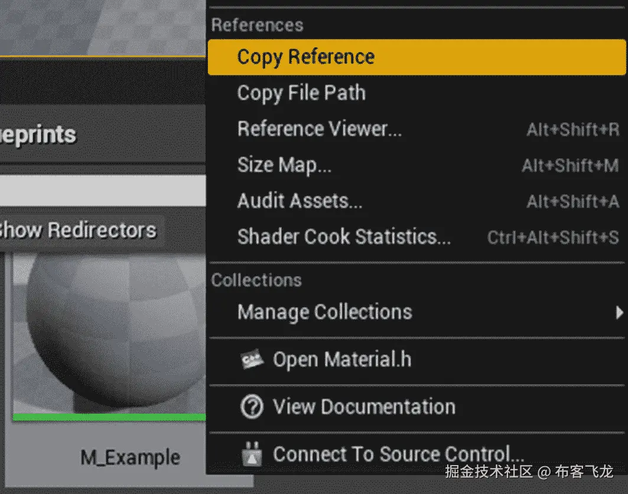The width and height of the screenshot is (628, 494).
Task: Click the partially visible Blueprints header
Action: coord(39,135)
